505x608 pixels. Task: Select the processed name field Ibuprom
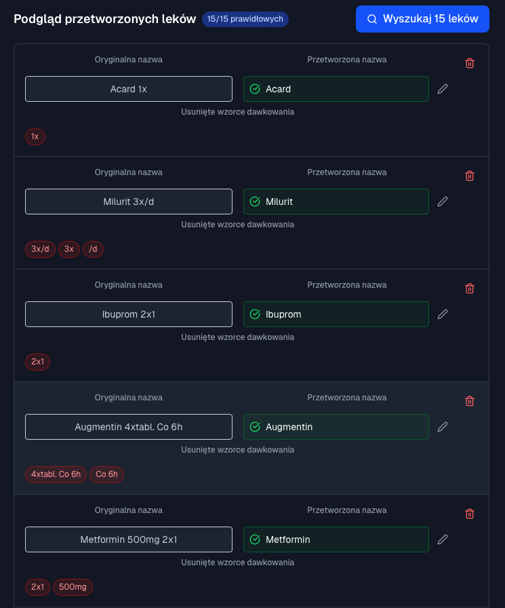(336, 314)
